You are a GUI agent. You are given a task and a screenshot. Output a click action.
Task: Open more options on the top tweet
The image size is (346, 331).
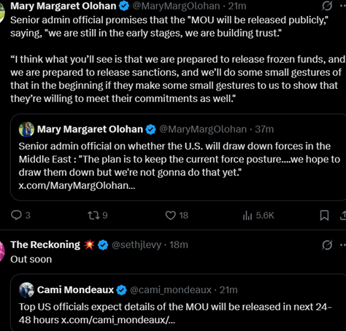343,6
